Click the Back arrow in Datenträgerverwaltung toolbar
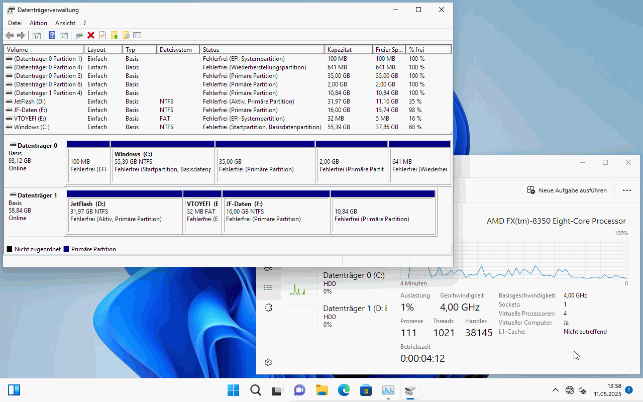This screenshot has height=402, width=643. click(10, 35)
